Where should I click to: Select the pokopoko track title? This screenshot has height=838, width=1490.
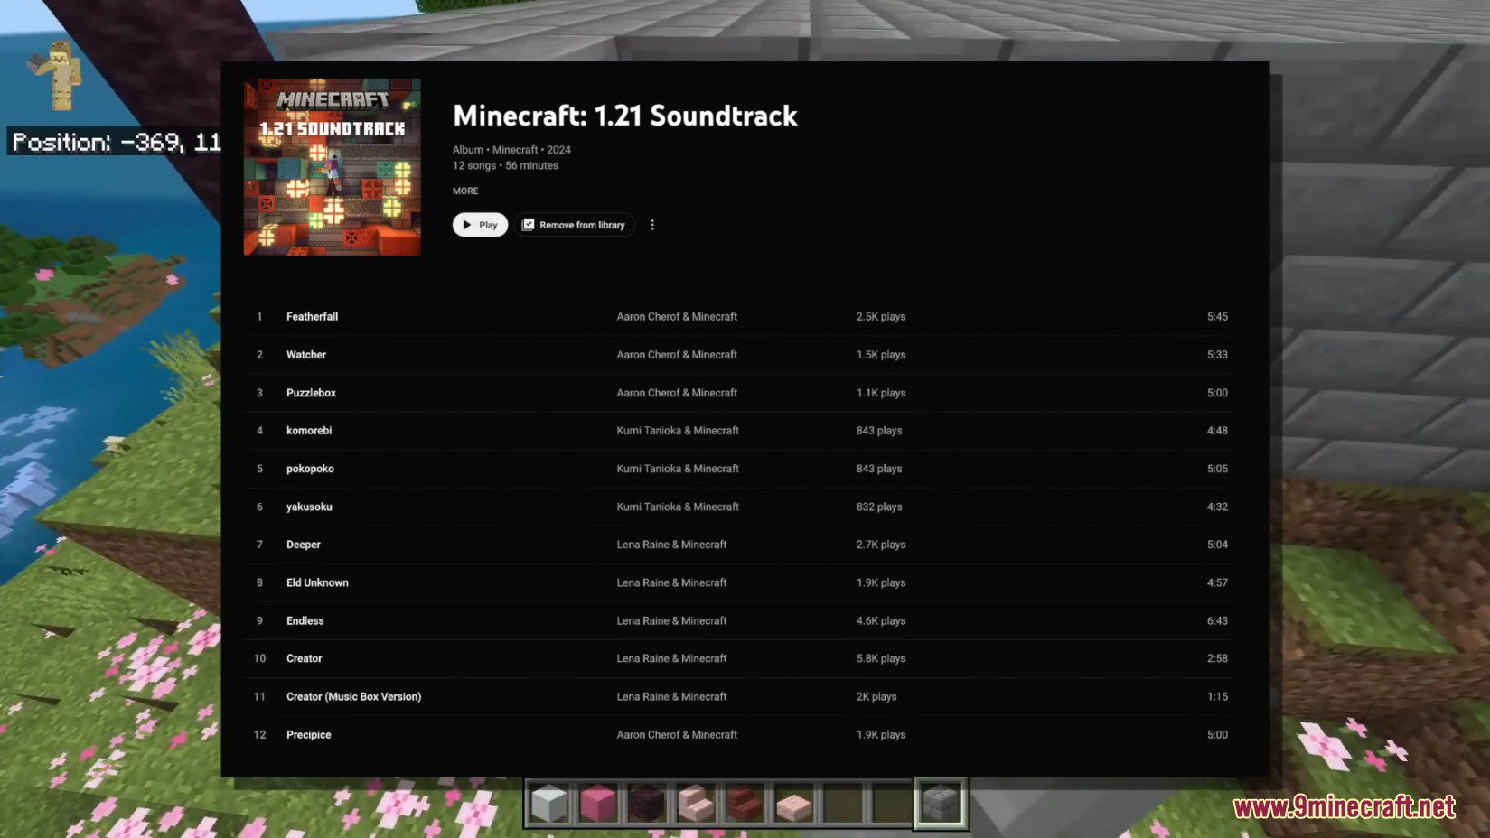pyautogui.click(x=310, y=469)
